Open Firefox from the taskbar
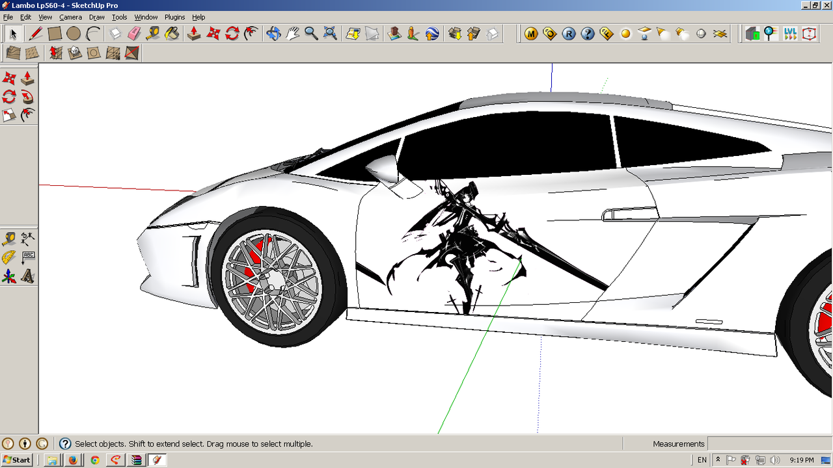This screenshot has height=468, width=833. (x=73, y=460)
